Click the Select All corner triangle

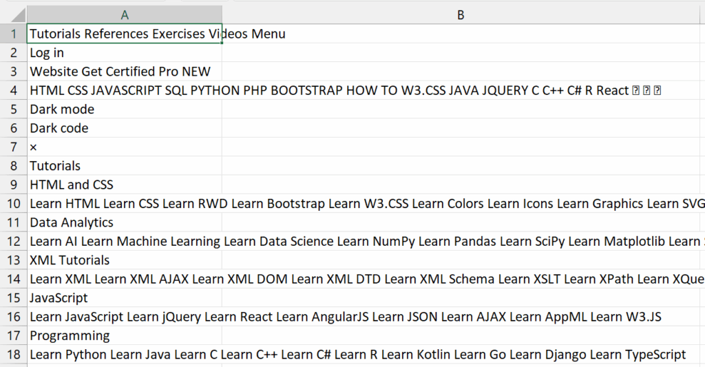point(18,15)
